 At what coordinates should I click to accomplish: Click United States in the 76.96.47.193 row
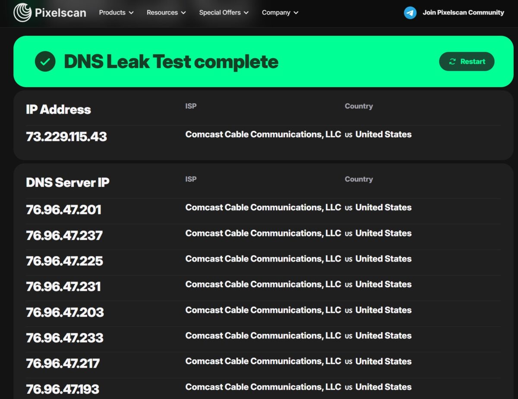click(383, 387)
